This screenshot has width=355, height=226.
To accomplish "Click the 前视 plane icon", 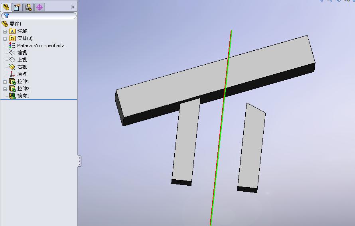I will click(x=12, y=53).
